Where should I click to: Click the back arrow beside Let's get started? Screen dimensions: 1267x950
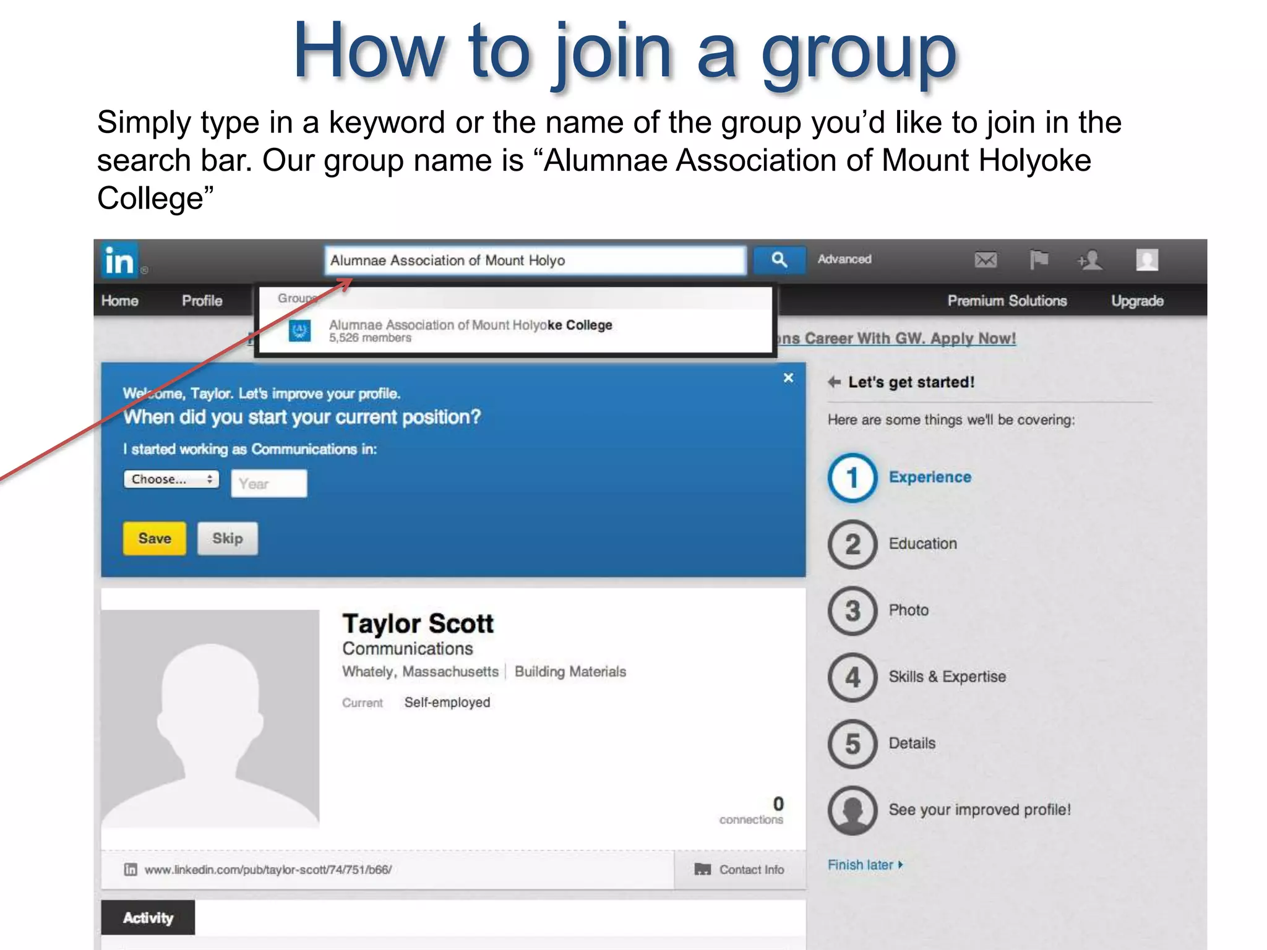click(834, 382)
